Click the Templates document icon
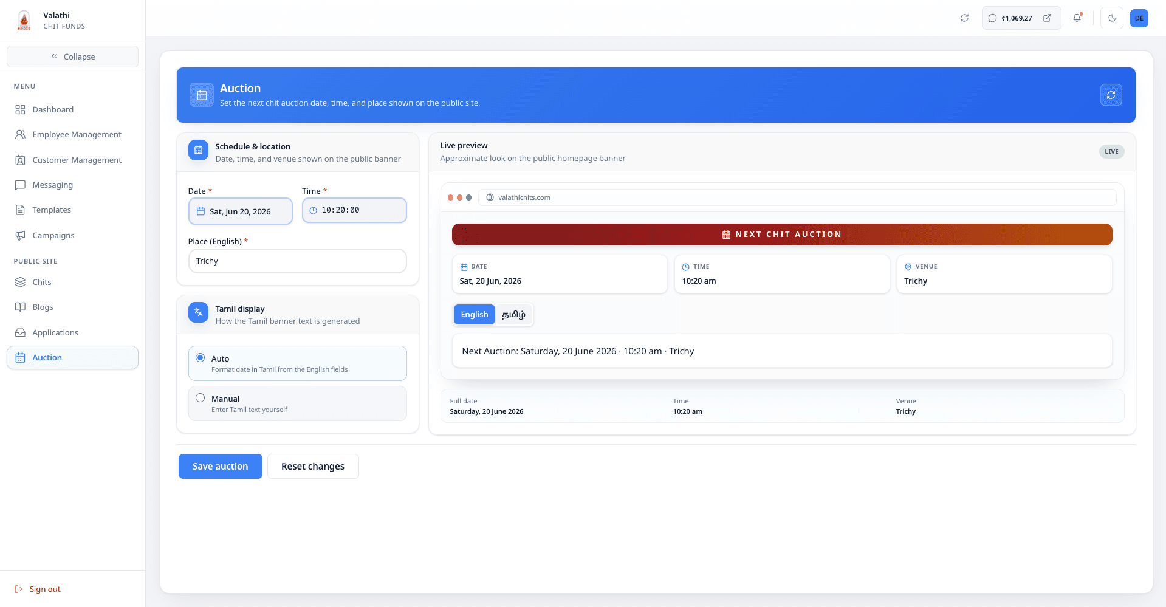Viewport: 1166px width, 607px height. (x=20, y=210)
